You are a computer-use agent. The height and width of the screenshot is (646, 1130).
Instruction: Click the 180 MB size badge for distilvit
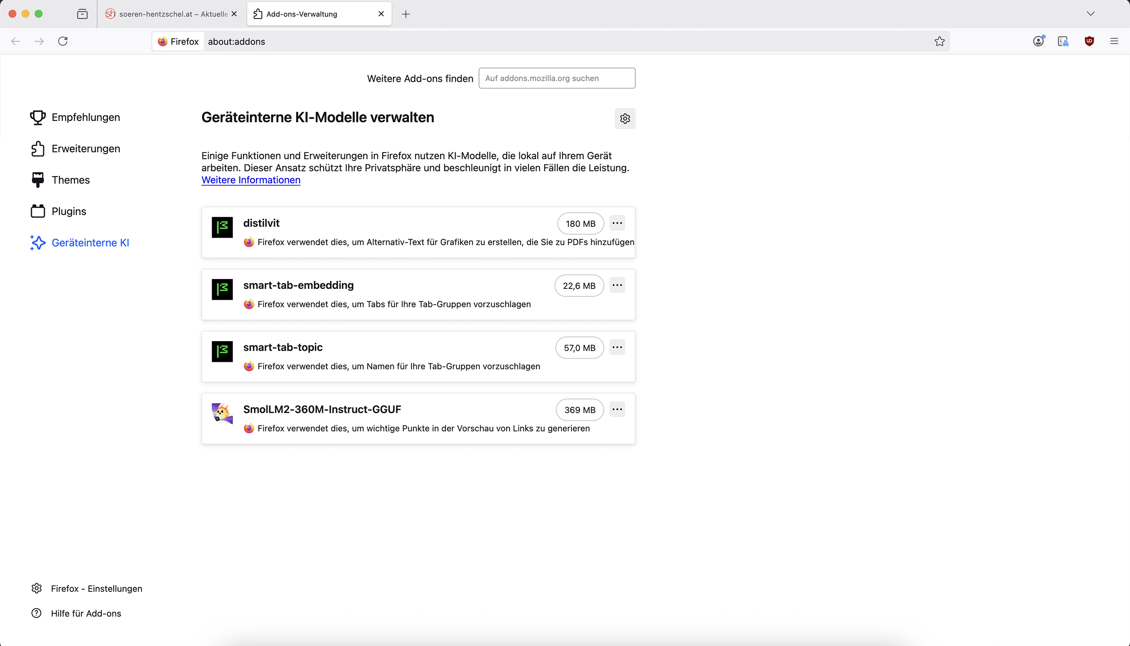click(x=581, y=224)
